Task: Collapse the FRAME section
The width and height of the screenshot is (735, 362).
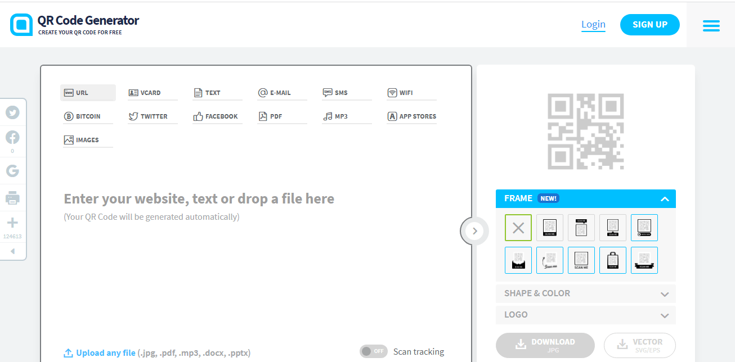Action: tap(586, 199)
